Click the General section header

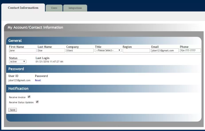15,41
